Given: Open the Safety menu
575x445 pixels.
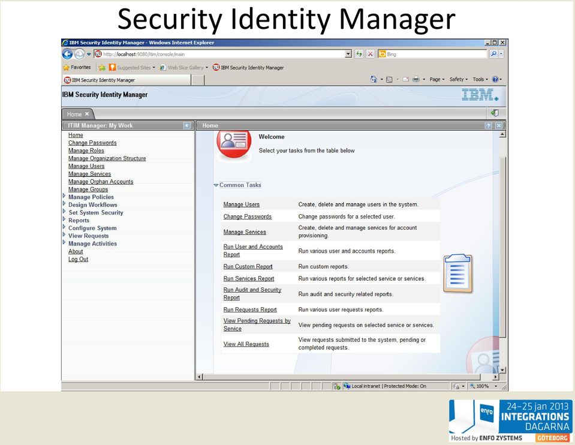Looking at the screenshot, I should pos(459,79).
